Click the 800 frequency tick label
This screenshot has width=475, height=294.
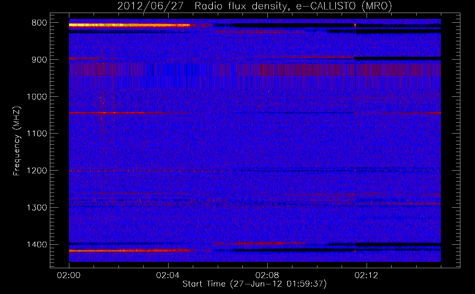click(39, 23)
